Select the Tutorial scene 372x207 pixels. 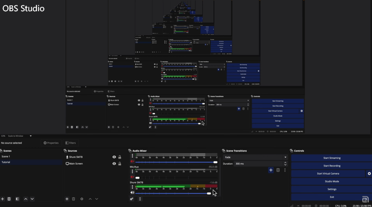[31, 162]
